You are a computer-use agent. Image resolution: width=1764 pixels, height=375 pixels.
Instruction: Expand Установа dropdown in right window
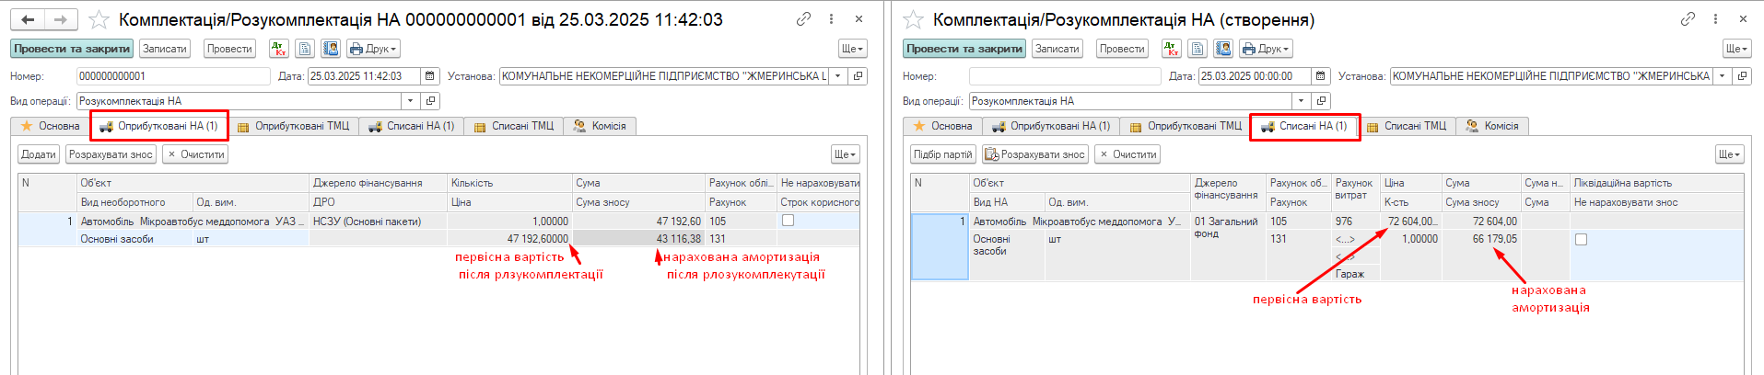click(x=1722, y=76)
